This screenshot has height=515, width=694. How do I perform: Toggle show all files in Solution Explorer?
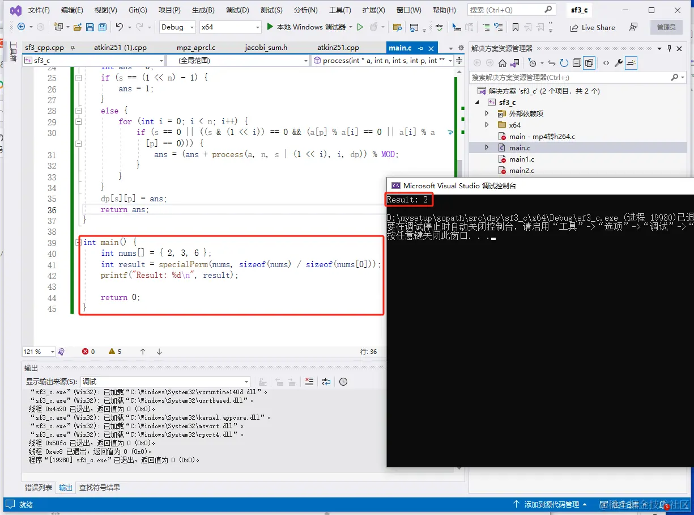589,63
